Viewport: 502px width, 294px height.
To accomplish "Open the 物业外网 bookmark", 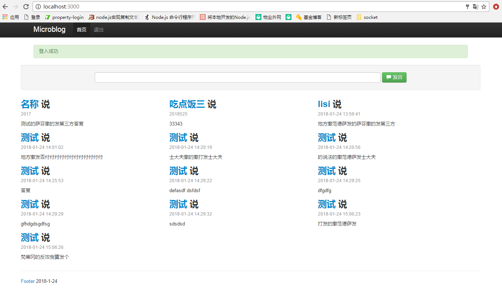I will coord(268,17).
